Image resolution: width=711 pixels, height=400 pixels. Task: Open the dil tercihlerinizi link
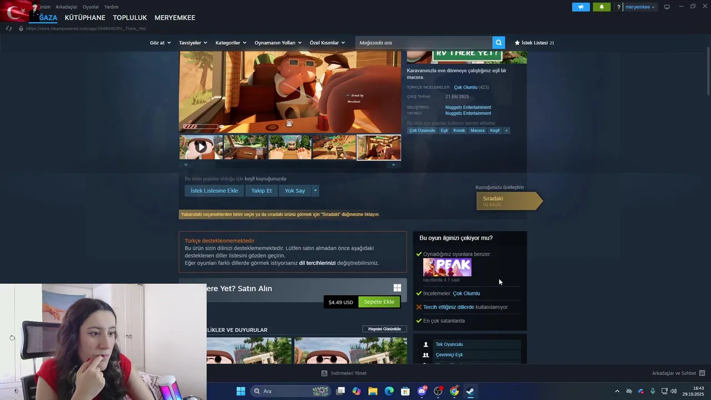point(317,263)
